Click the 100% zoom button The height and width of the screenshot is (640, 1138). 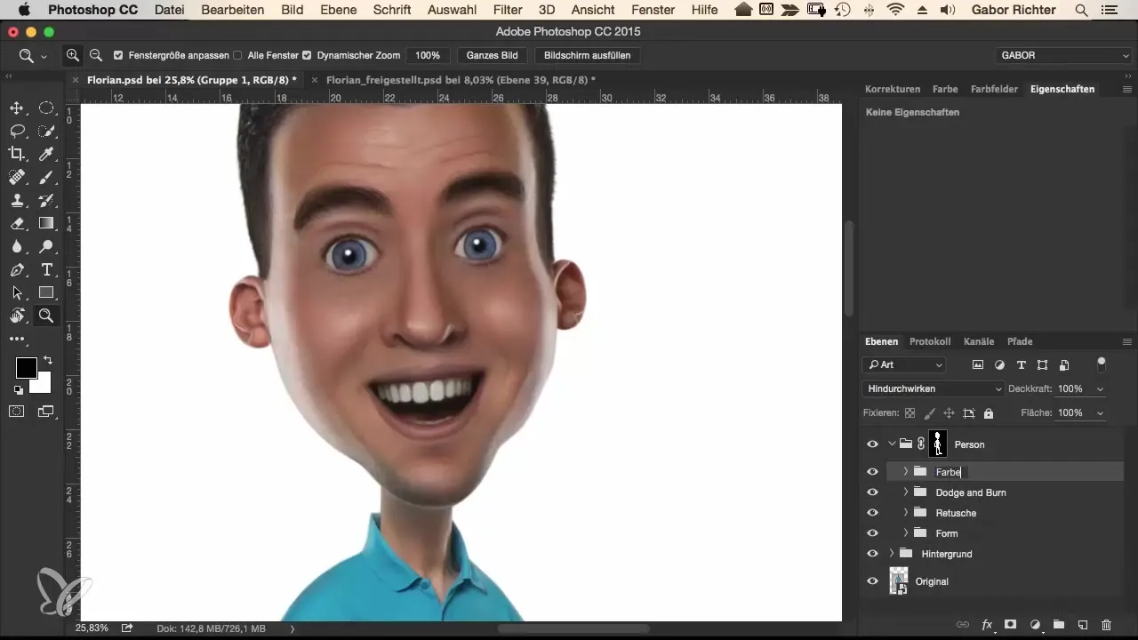click(x=428, y=55)
